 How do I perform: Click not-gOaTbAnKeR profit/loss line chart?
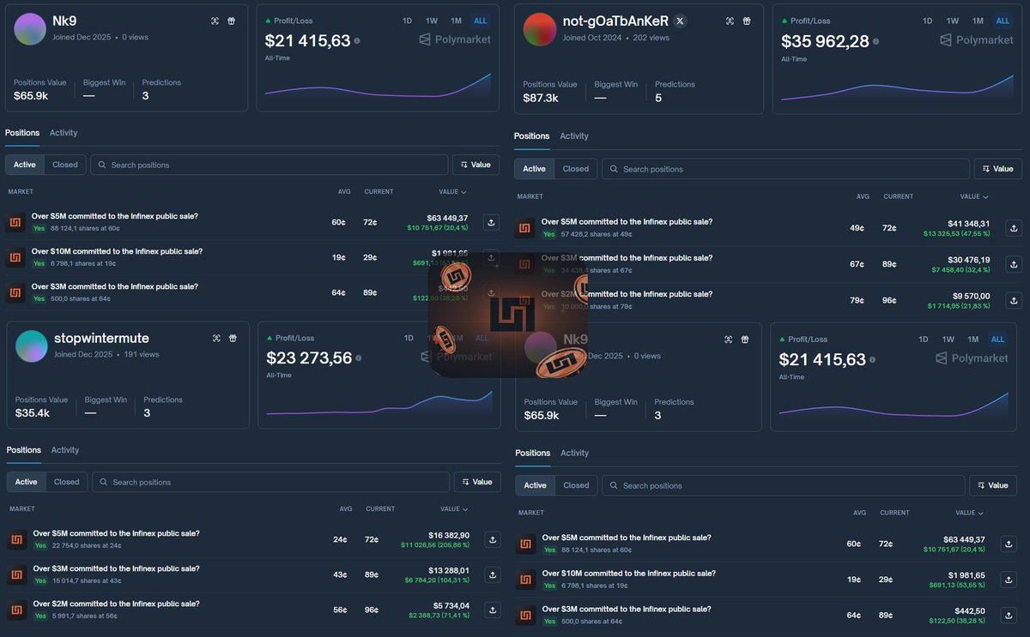coord(896,87)
